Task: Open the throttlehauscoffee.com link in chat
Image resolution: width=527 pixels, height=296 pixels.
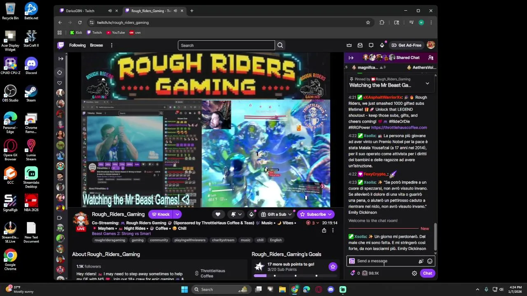Action: coord(399,127)
